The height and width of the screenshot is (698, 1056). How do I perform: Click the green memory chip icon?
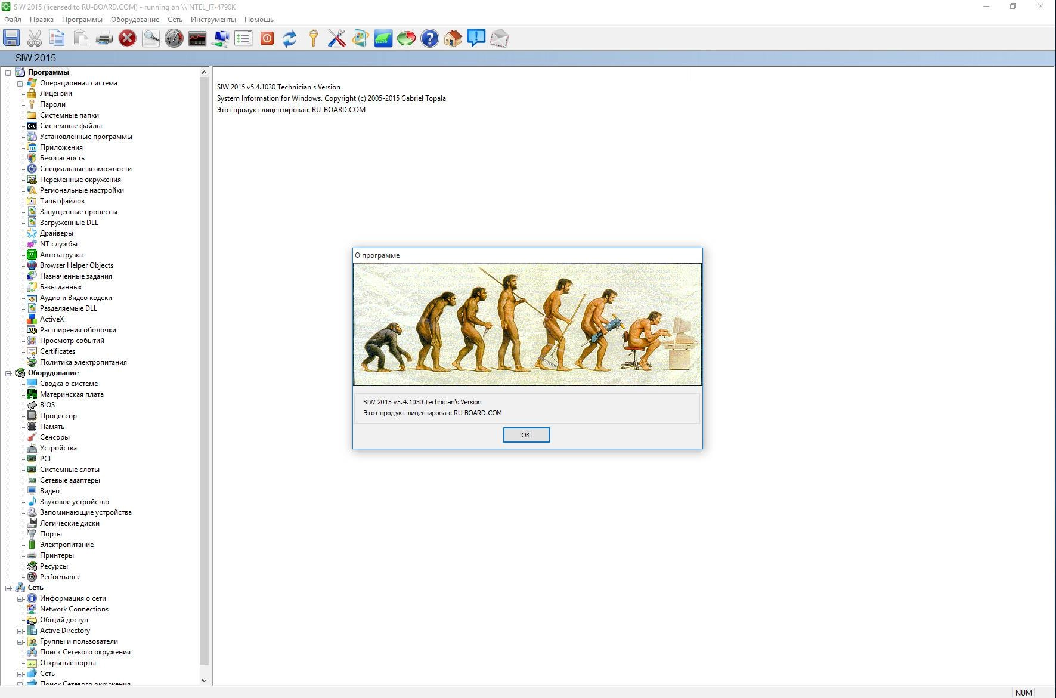click(383, 39)
